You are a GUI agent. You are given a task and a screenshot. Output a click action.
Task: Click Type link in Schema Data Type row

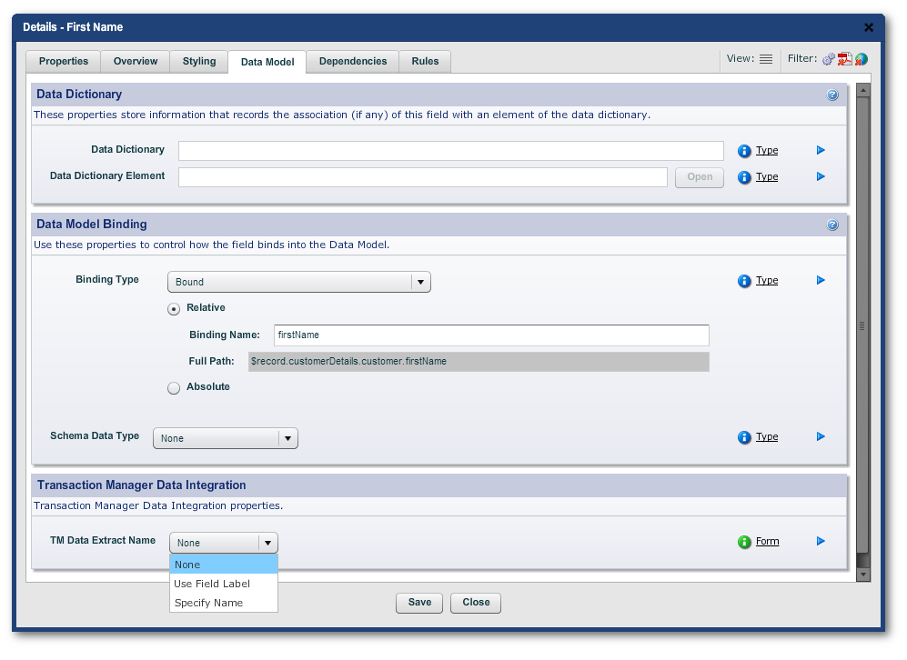pos(766,437)
